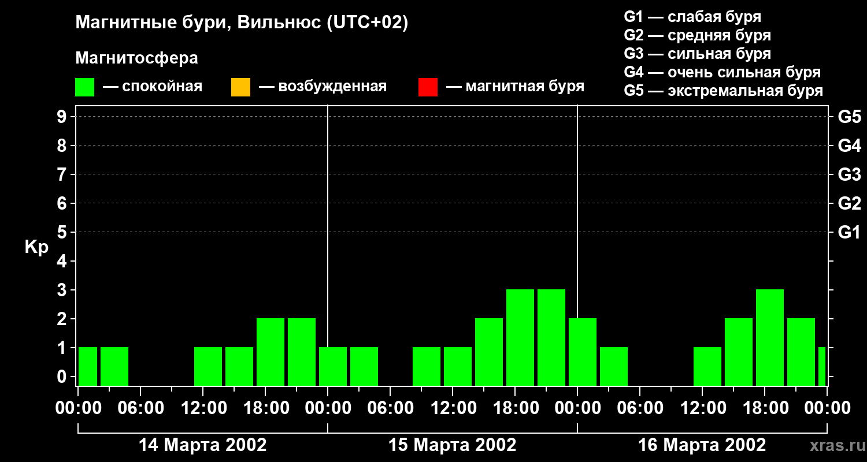Image resolution: width=867 pixels, height=462 pixels.
Task: Click the 'Магнитосфера' heading
Action: [136, 58]
